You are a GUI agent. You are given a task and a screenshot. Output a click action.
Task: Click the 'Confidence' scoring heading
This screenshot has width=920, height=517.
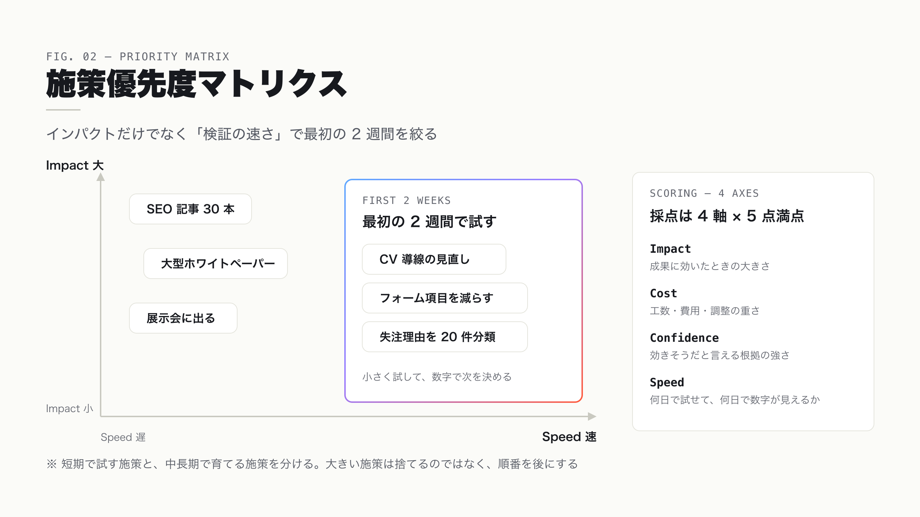684,338
